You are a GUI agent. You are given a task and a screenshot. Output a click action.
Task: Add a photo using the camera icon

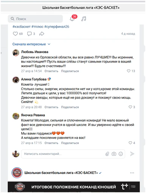114,154
